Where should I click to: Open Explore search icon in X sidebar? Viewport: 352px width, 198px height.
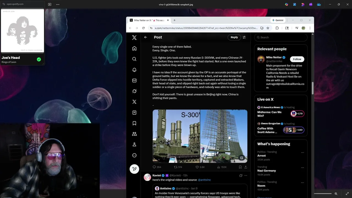(x=134, y=59)
